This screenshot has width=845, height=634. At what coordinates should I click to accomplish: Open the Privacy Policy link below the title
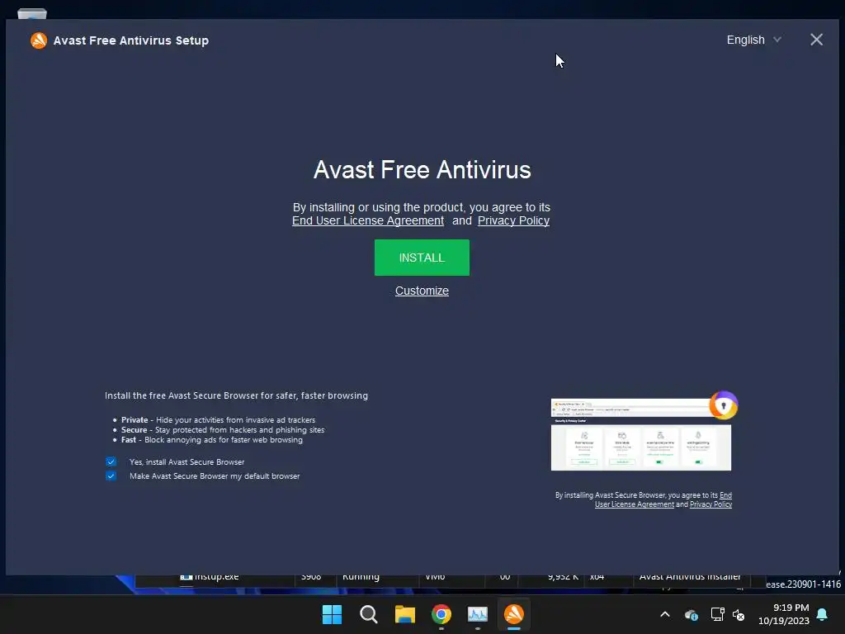(x=513, y=220)
